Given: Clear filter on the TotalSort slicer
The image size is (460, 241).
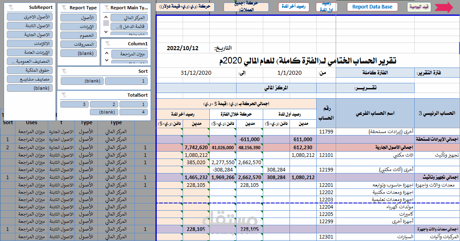Looking at the screenshot, I should (x=64, y=95).
